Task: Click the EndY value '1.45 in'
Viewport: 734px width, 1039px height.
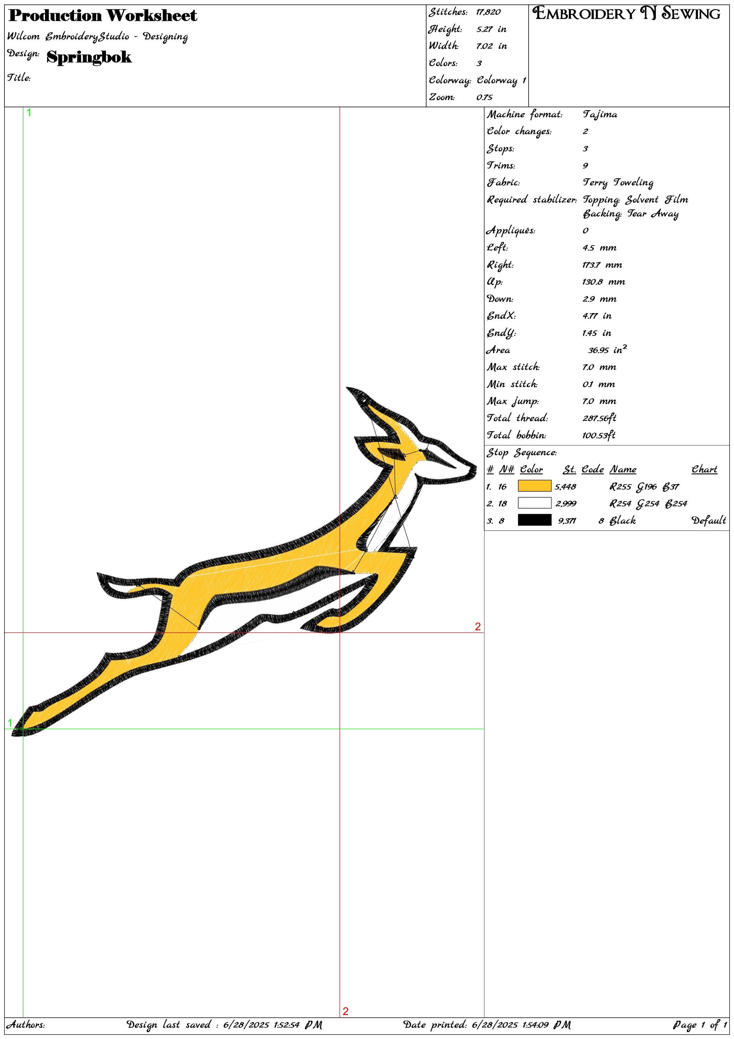Action: [x=597, y=333]
